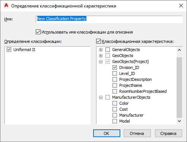
Task: Collapse the GeoObjects(Project) node
Action: (101, 62)
